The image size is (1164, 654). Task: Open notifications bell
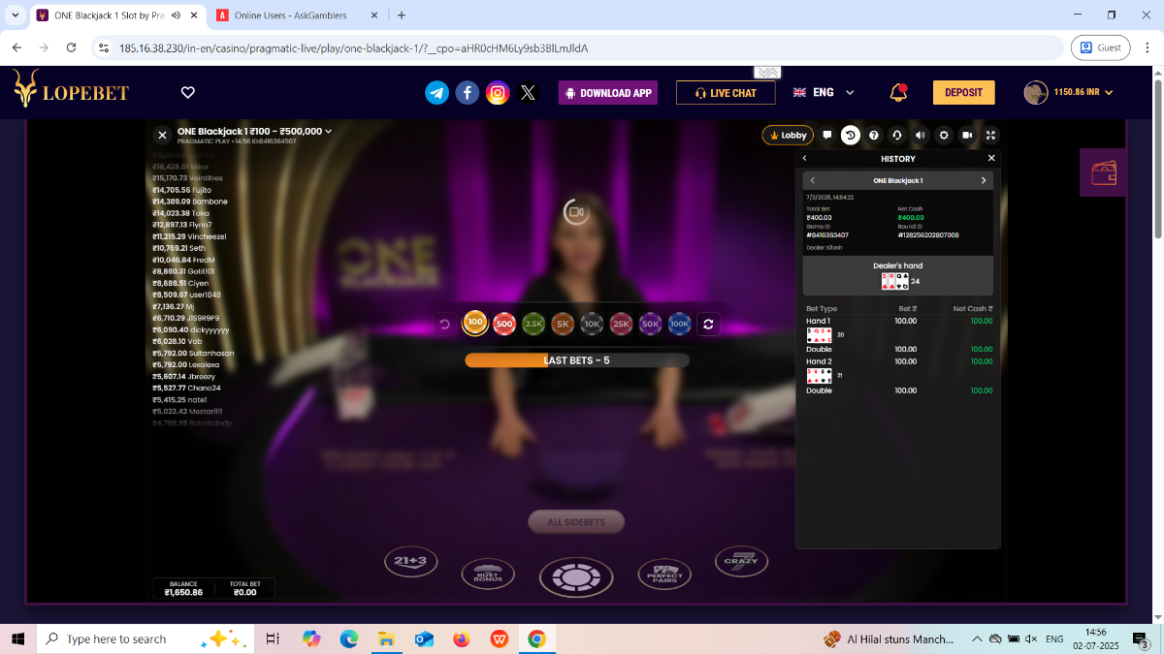pyautogui.click(x=898, y=93)
